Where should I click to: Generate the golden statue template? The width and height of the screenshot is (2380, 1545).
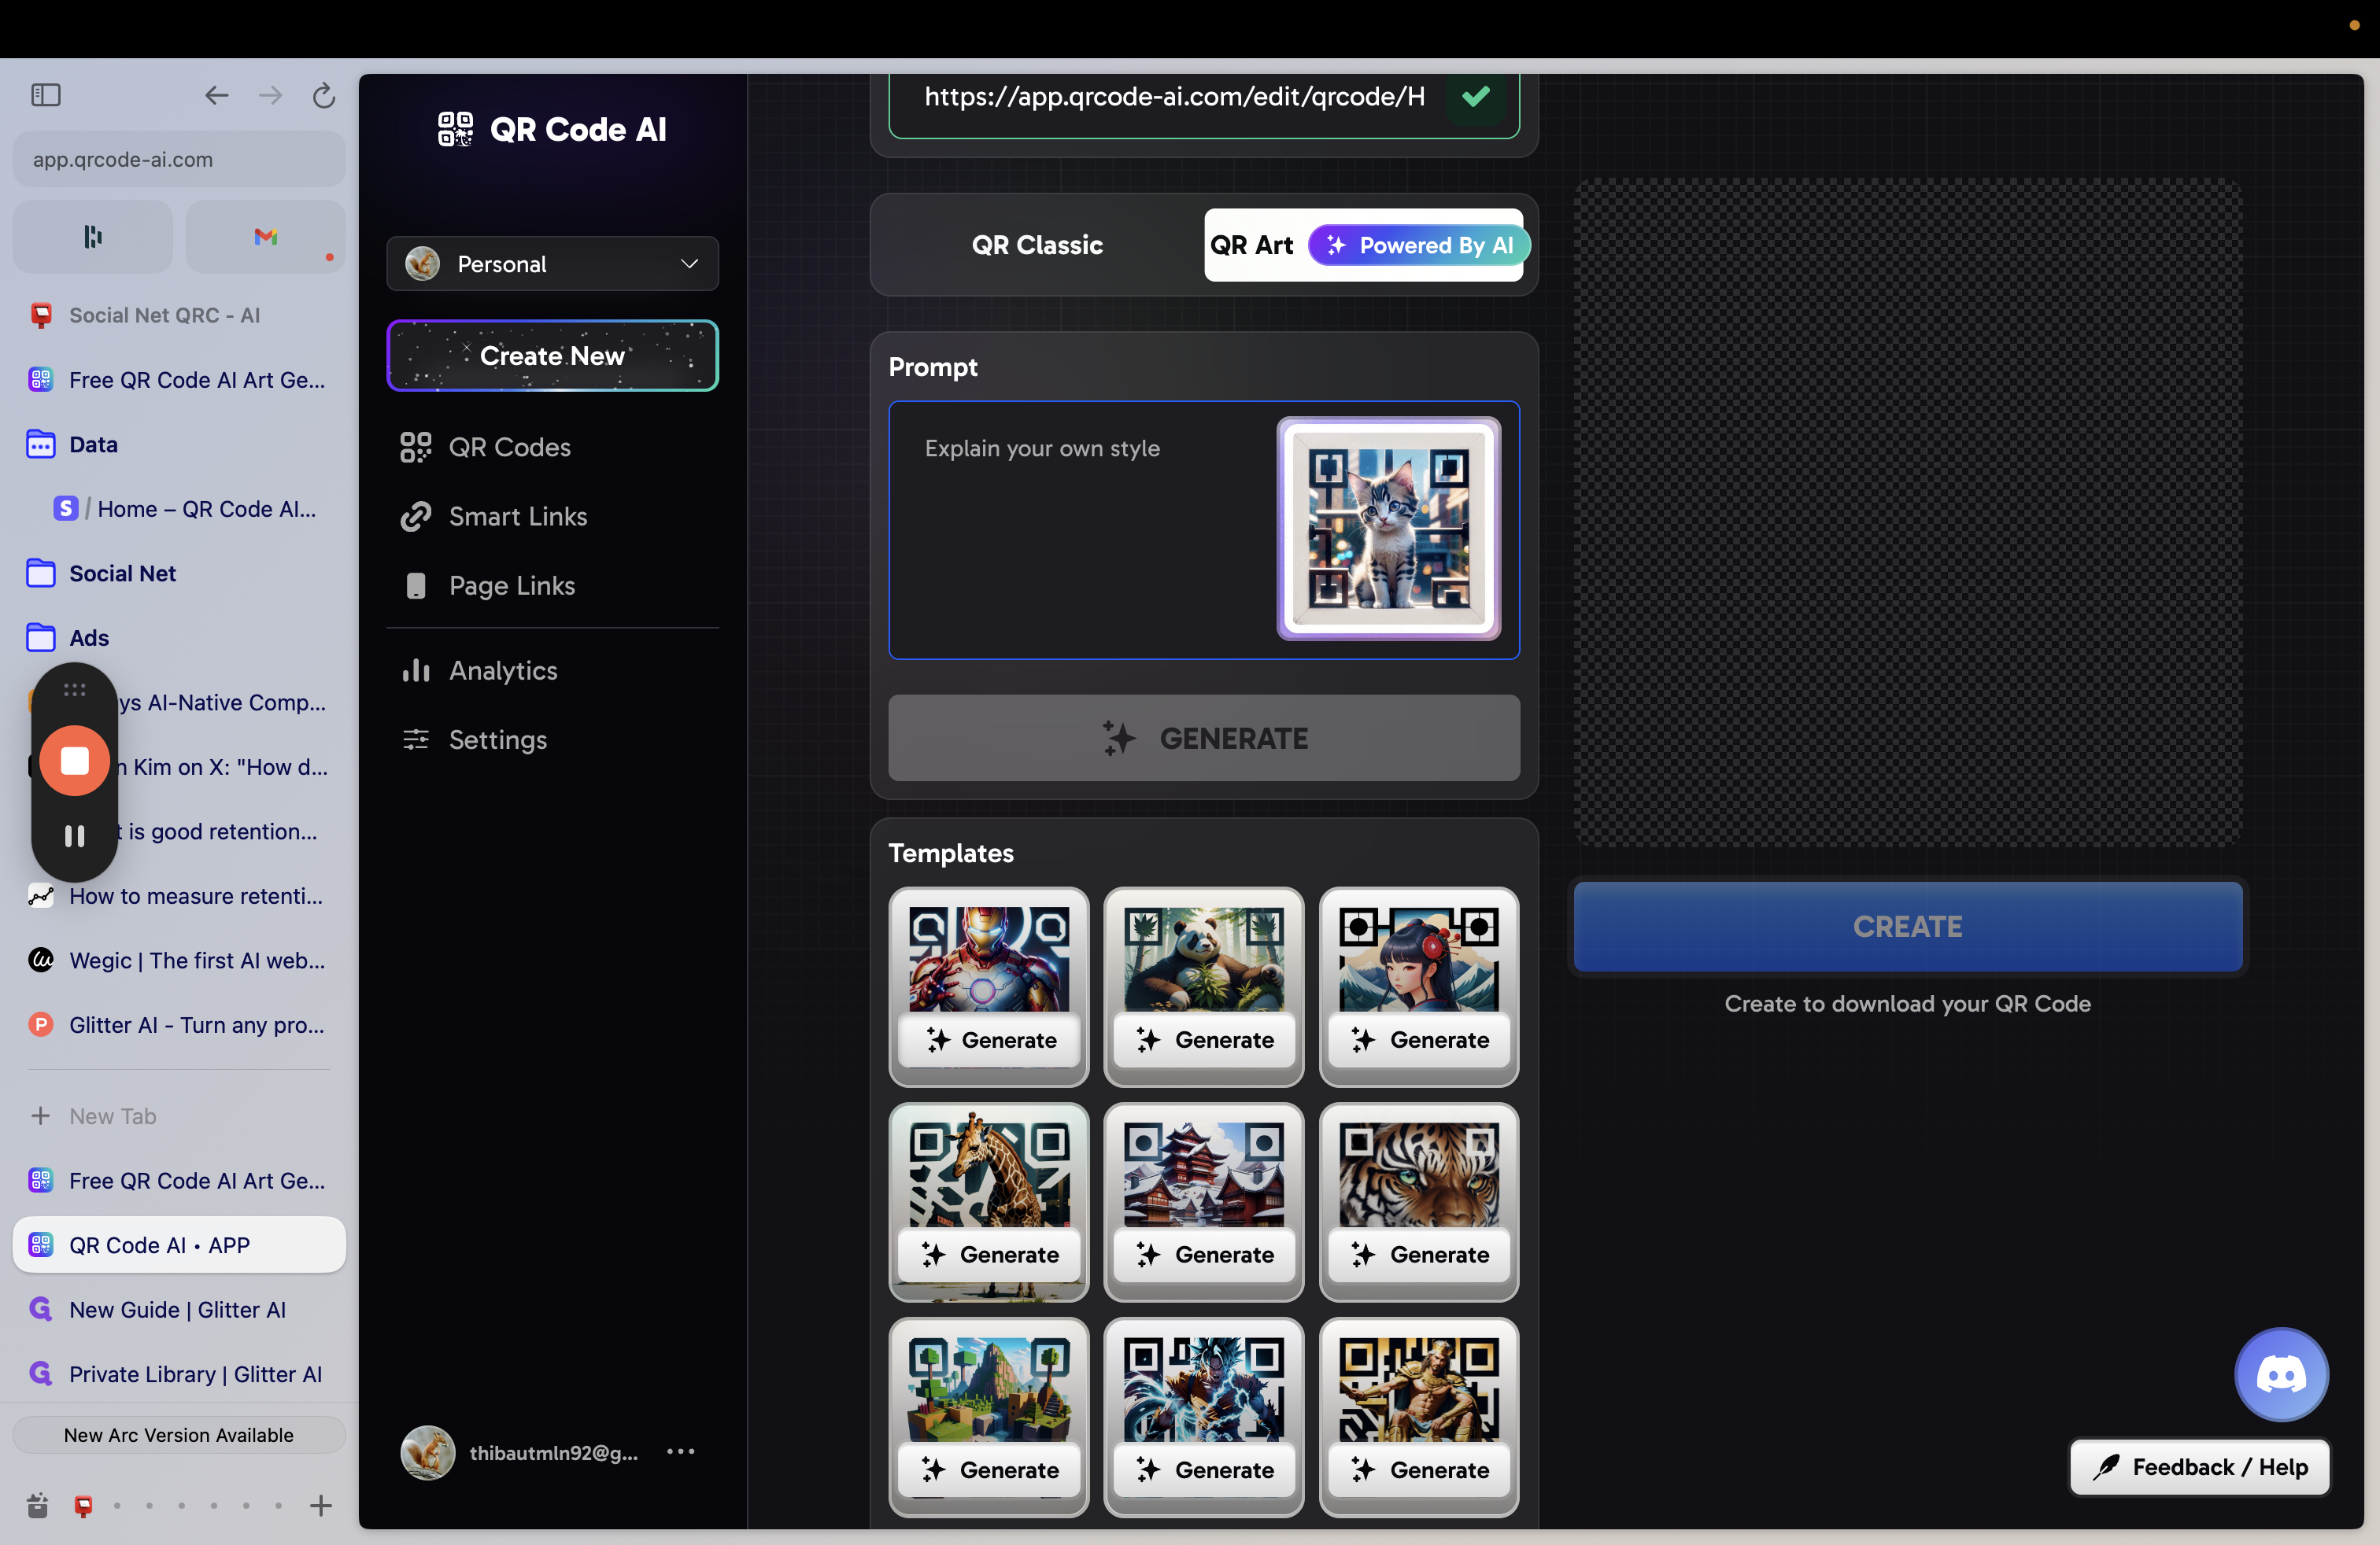(x=1419, y=1469)
